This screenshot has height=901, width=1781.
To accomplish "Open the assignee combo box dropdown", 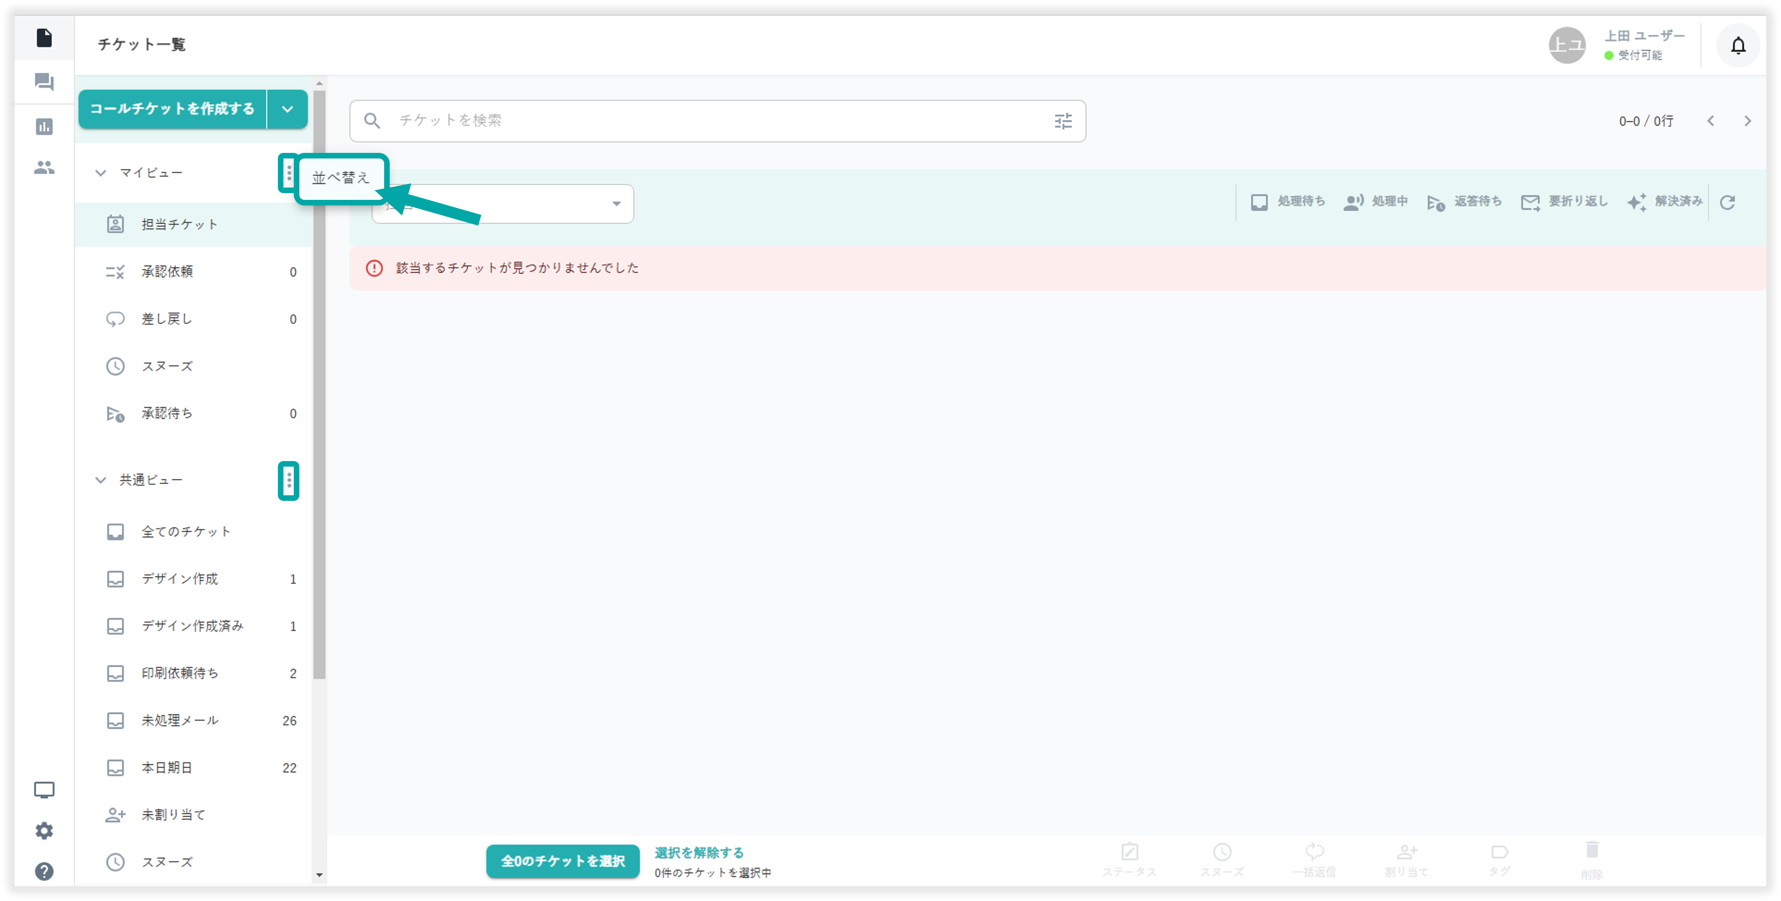I will coord(616,204).
